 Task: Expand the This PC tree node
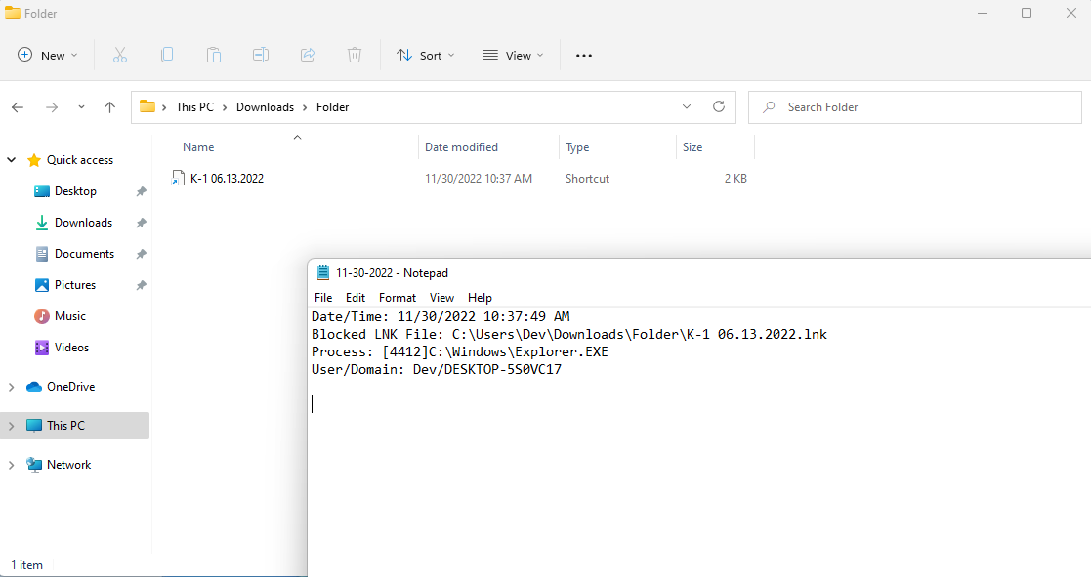(x=11, y=426)
